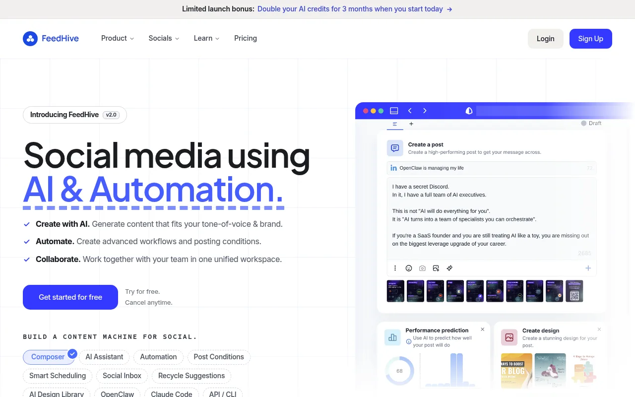Select the Automation feature chip
This screenshot has width=635, height=397.
[x=158, y=357]
